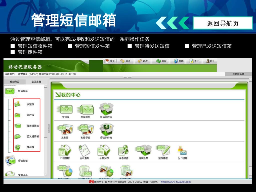Open 废件箱 in the sidebar tree
This screenshot has width=256, height=192.
(x=25, y=147)
